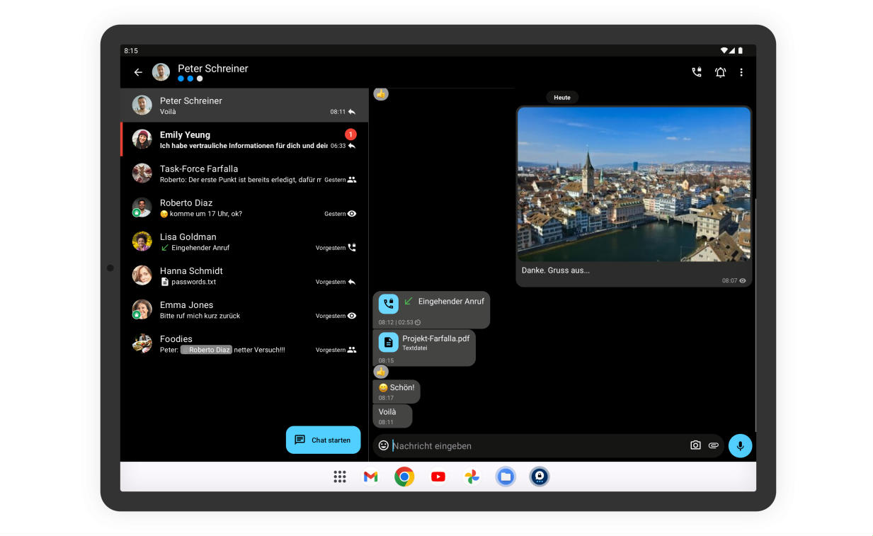Start a call with Peter Schreiner
This screenshot has width=873, height=536.
(697, 72)
